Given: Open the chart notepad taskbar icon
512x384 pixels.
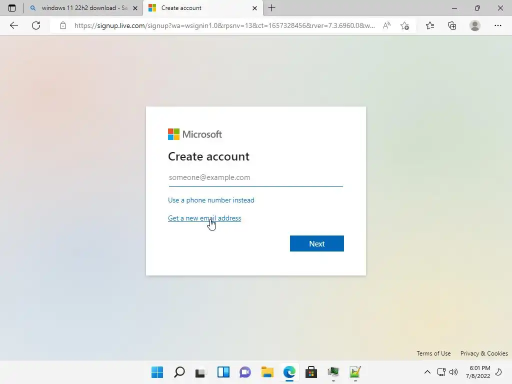Looking at the screenshot, I should click(355, 372).
